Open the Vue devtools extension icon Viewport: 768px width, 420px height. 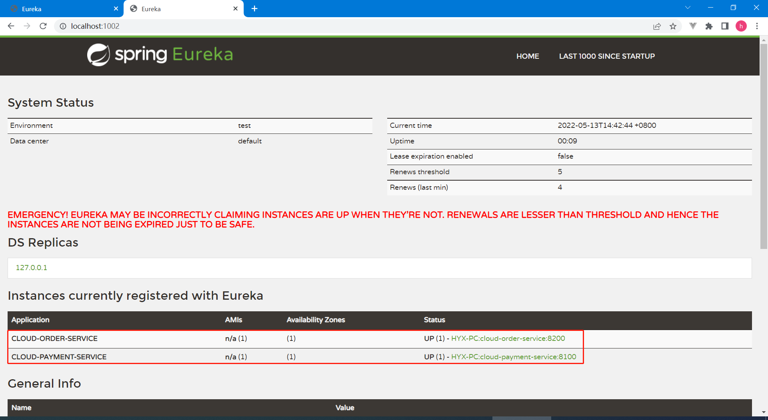pyautogui.click(x=693, y=26)
